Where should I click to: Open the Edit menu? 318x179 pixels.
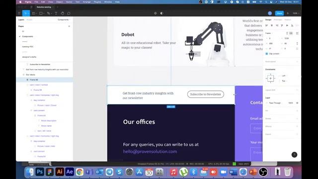coord(43,2)
